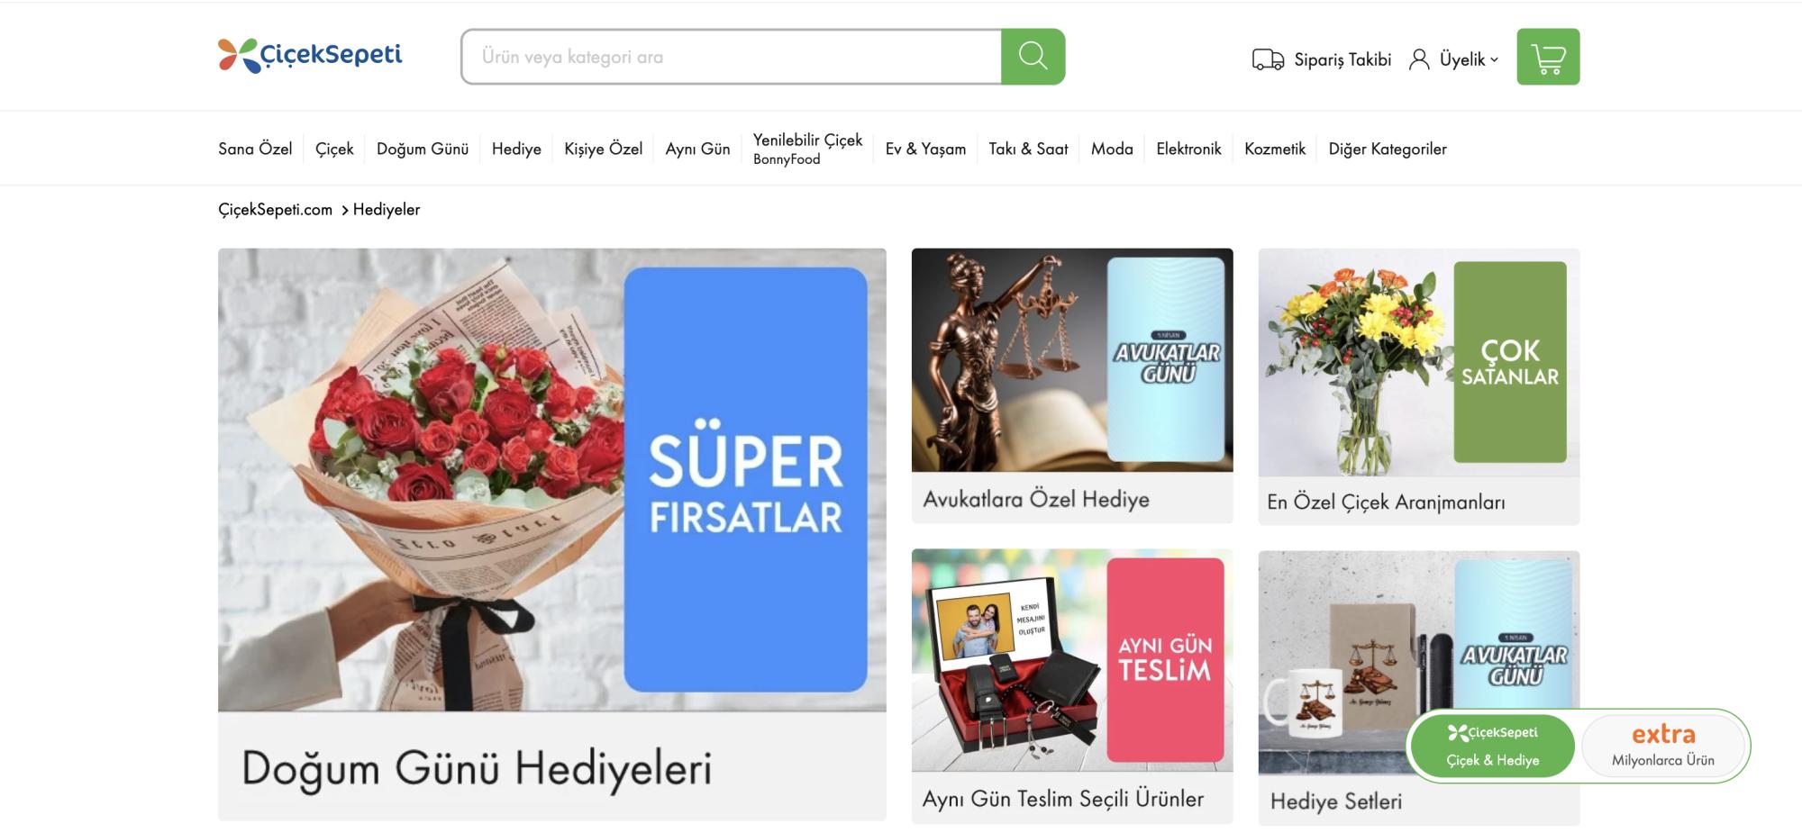The height and width of the screenshot is (833, 1802).
Task: Click the delivery truck order tracking icon
Action: click(1268, 59)
